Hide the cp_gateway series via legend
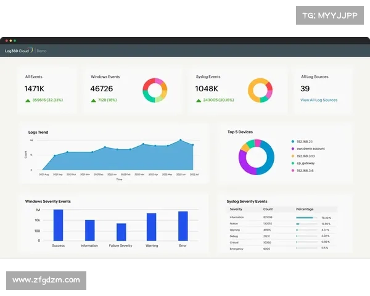Screen dimensions: 370x296 click(x=305, y=163)
